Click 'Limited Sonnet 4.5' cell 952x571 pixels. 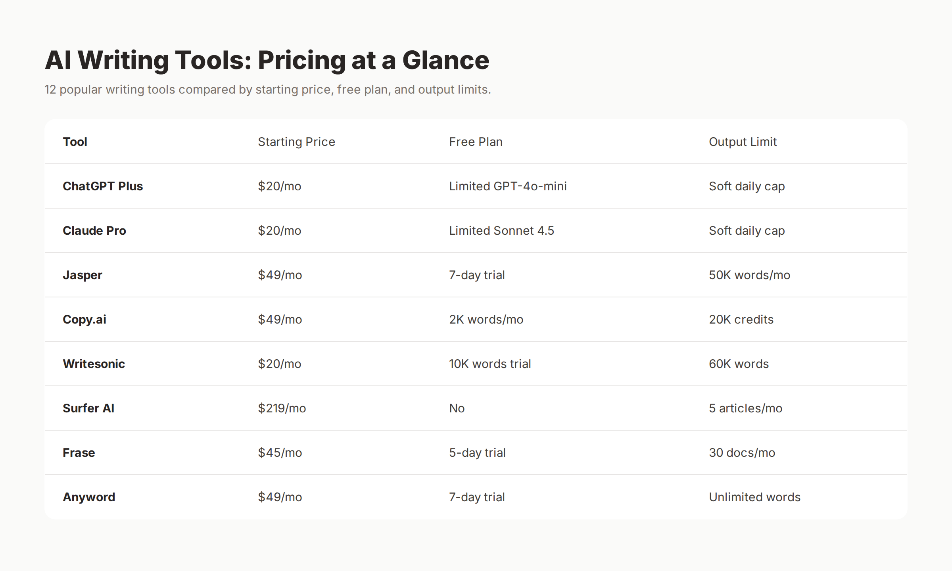[x=501, y=230]
